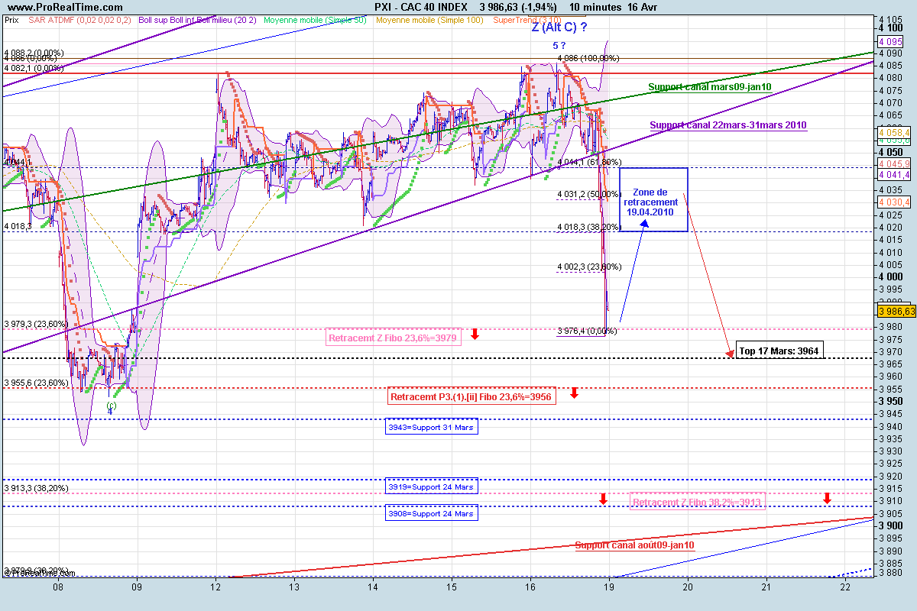Select the 'Support canal août09-jan10' red label

coord(634,545)
